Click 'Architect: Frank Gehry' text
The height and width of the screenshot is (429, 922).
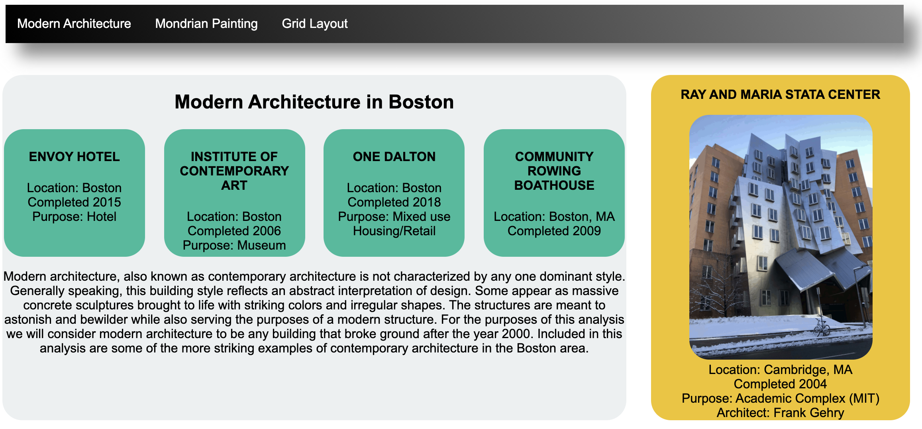781,413
